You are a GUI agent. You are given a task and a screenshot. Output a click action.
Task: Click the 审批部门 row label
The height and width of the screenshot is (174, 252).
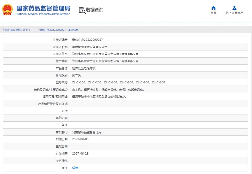click(62, 132)
